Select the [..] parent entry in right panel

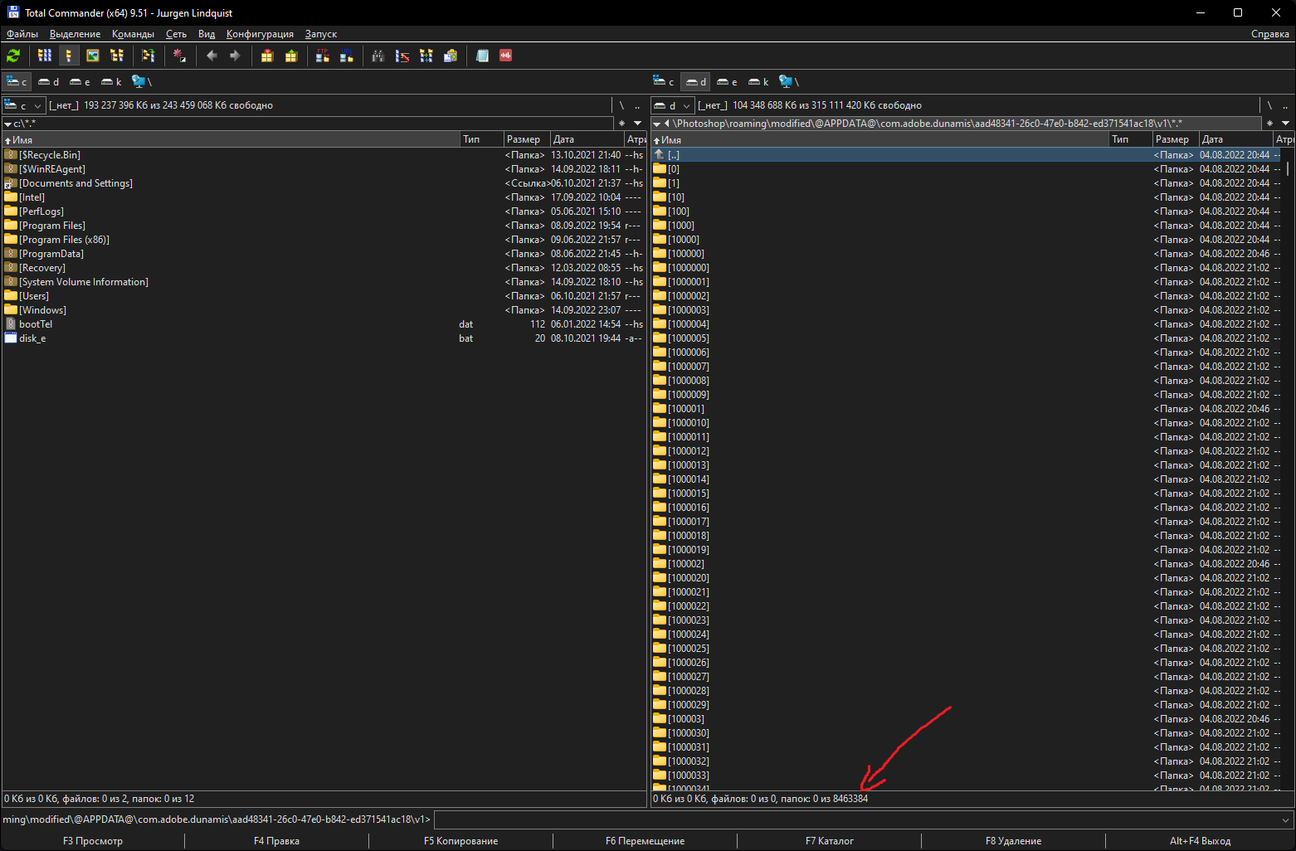(x=967, y=155)
